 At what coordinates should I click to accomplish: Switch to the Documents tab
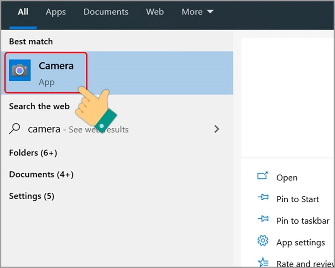[106, 12]
